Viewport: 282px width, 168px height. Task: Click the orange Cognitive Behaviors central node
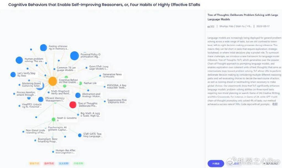pyautogui.click(x=52, y=81)
